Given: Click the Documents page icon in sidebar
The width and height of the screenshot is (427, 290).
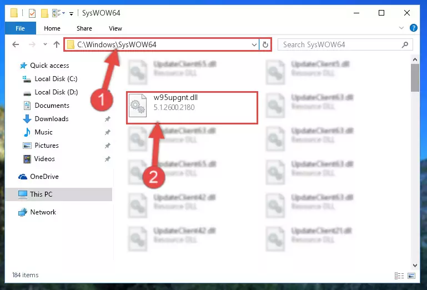Looking at the screenshot, I should [x=27, y=106].
